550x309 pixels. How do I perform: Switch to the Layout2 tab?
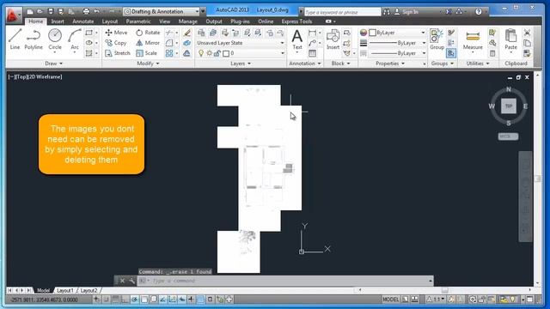89,290
